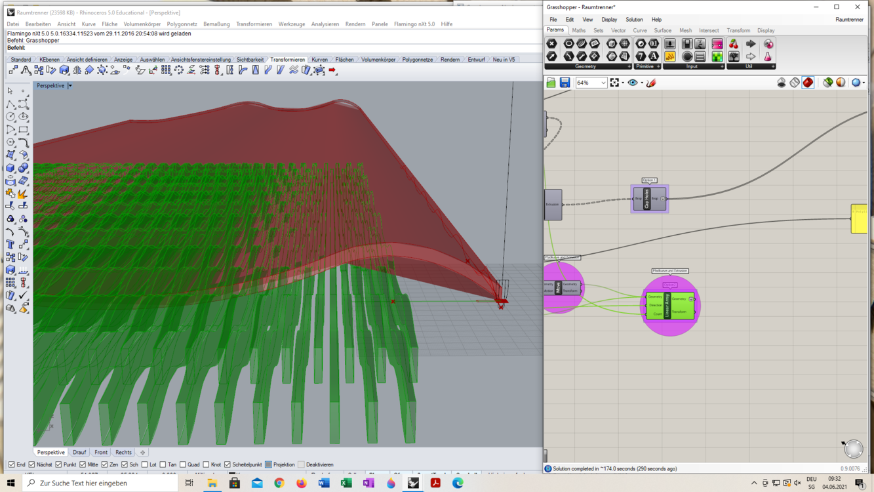Pick the Galapagos flask icon in Util
Screen dimensions: 874x492
coord(768,56)
